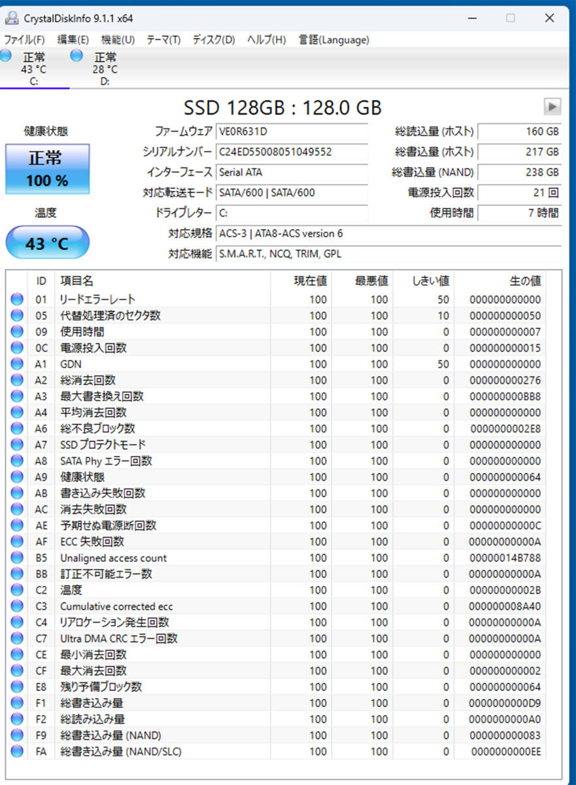Click the 使用時間 value 7 時間
Viewport: 576px width, 785px height.
(519, 213)
